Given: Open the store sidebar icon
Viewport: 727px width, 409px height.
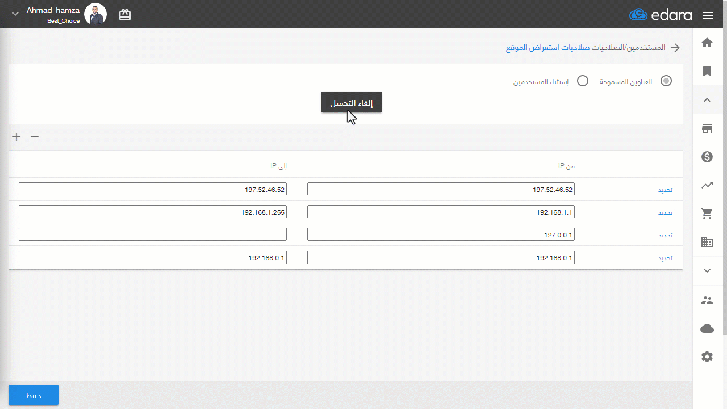Looking at the screenshot, I should coord(707,128).
